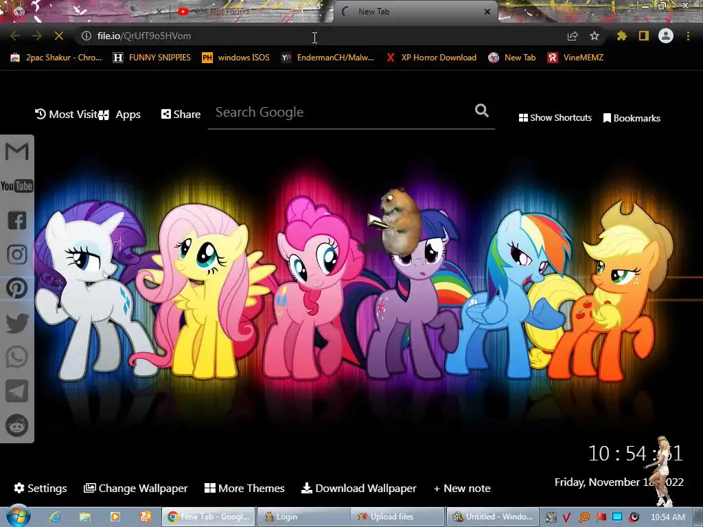Image resolution: width=703 pixels, height=527 pixels.
Task: Open WhatsApp from the sidebar
Action: (16, 357)
